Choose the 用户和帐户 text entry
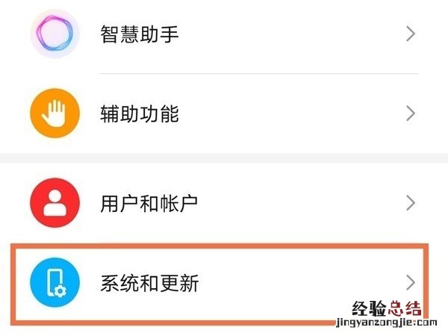448x336 pixels. (x=149, y=203)
